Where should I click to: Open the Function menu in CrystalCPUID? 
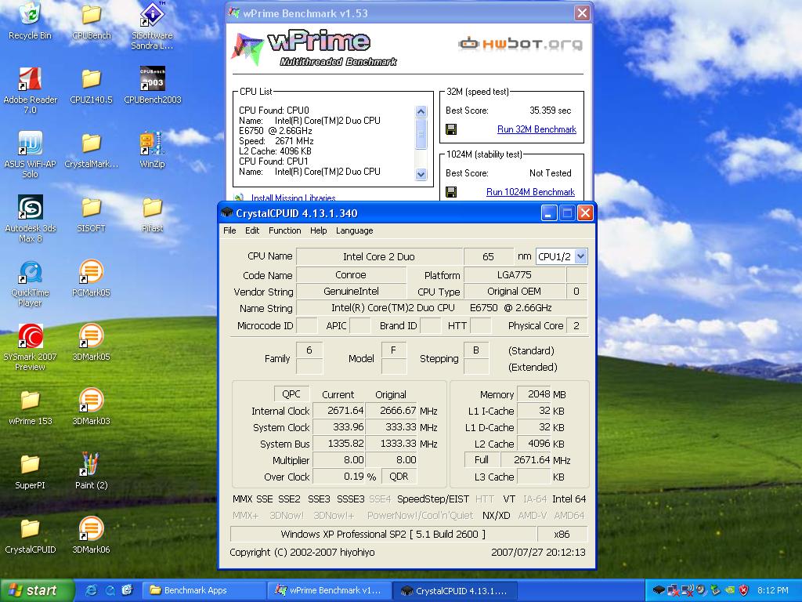(285, 230)
